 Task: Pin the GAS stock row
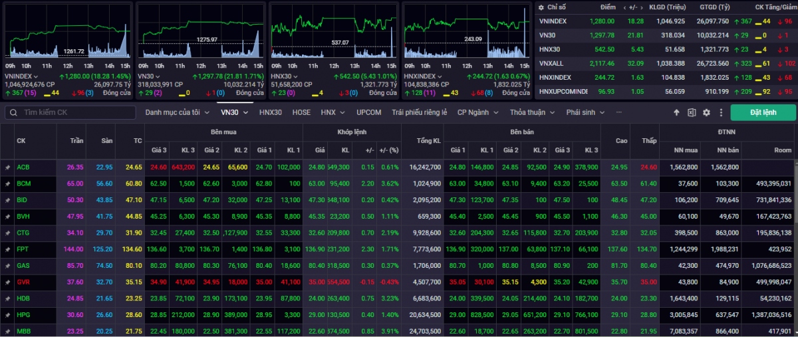(x=8, y=265)
